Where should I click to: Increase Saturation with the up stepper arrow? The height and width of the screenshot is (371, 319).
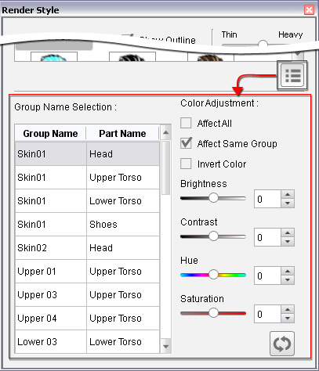coord(288,310)
